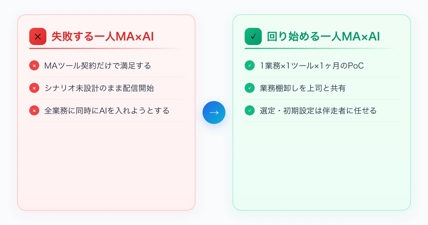Select the text 1業務×1ツール×1ヶ月のPoC

coord(312,66)
